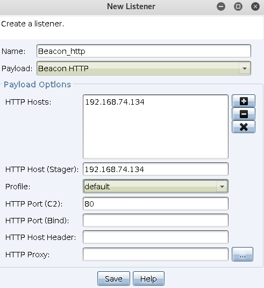Click the New Listener title bar
The image size is (264, 288).
pyautogui.click(x=131, y=6)
